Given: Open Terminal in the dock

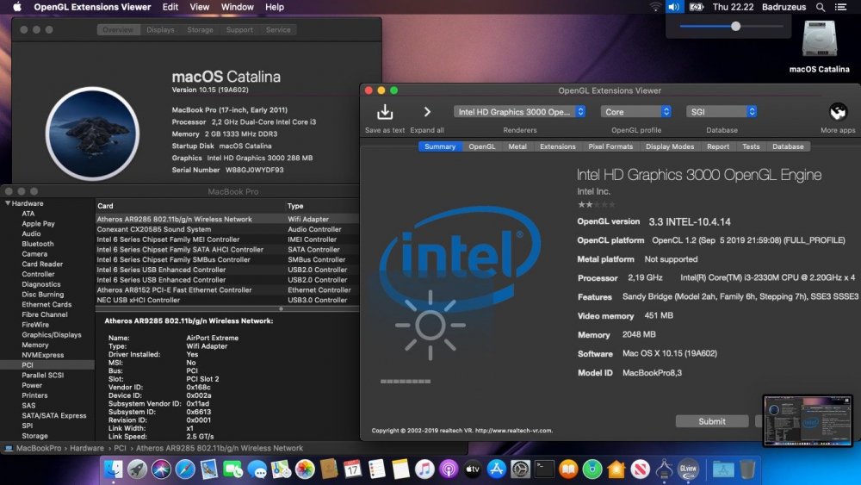Looking at the screenshot, I should click(x=544, y=469).
